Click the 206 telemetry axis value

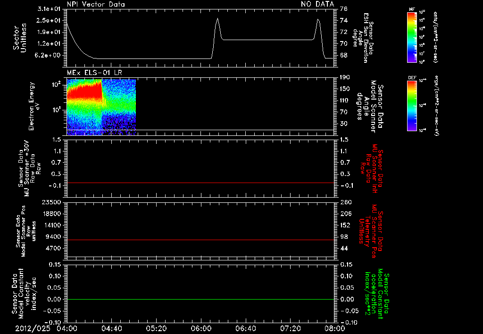point(345,214)
